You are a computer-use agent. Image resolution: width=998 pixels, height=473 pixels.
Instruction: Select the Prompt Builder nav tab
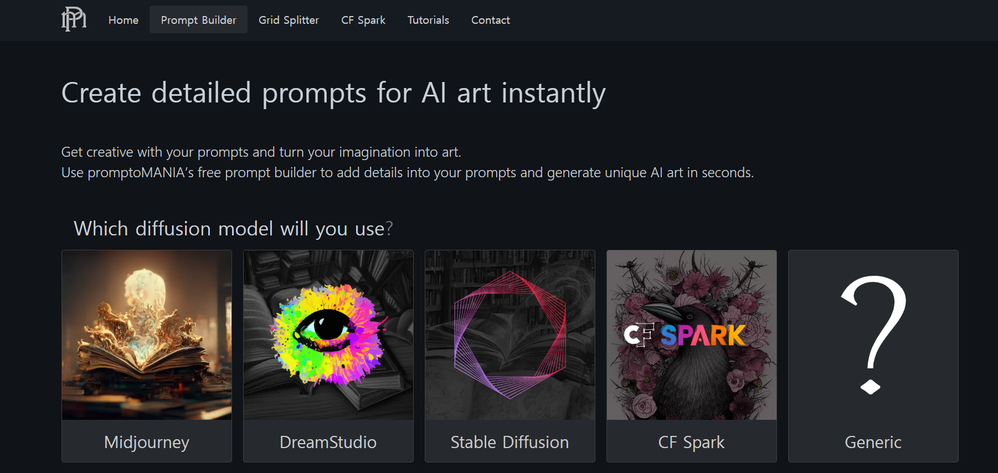pyautogui.click(x=198, y=20)
